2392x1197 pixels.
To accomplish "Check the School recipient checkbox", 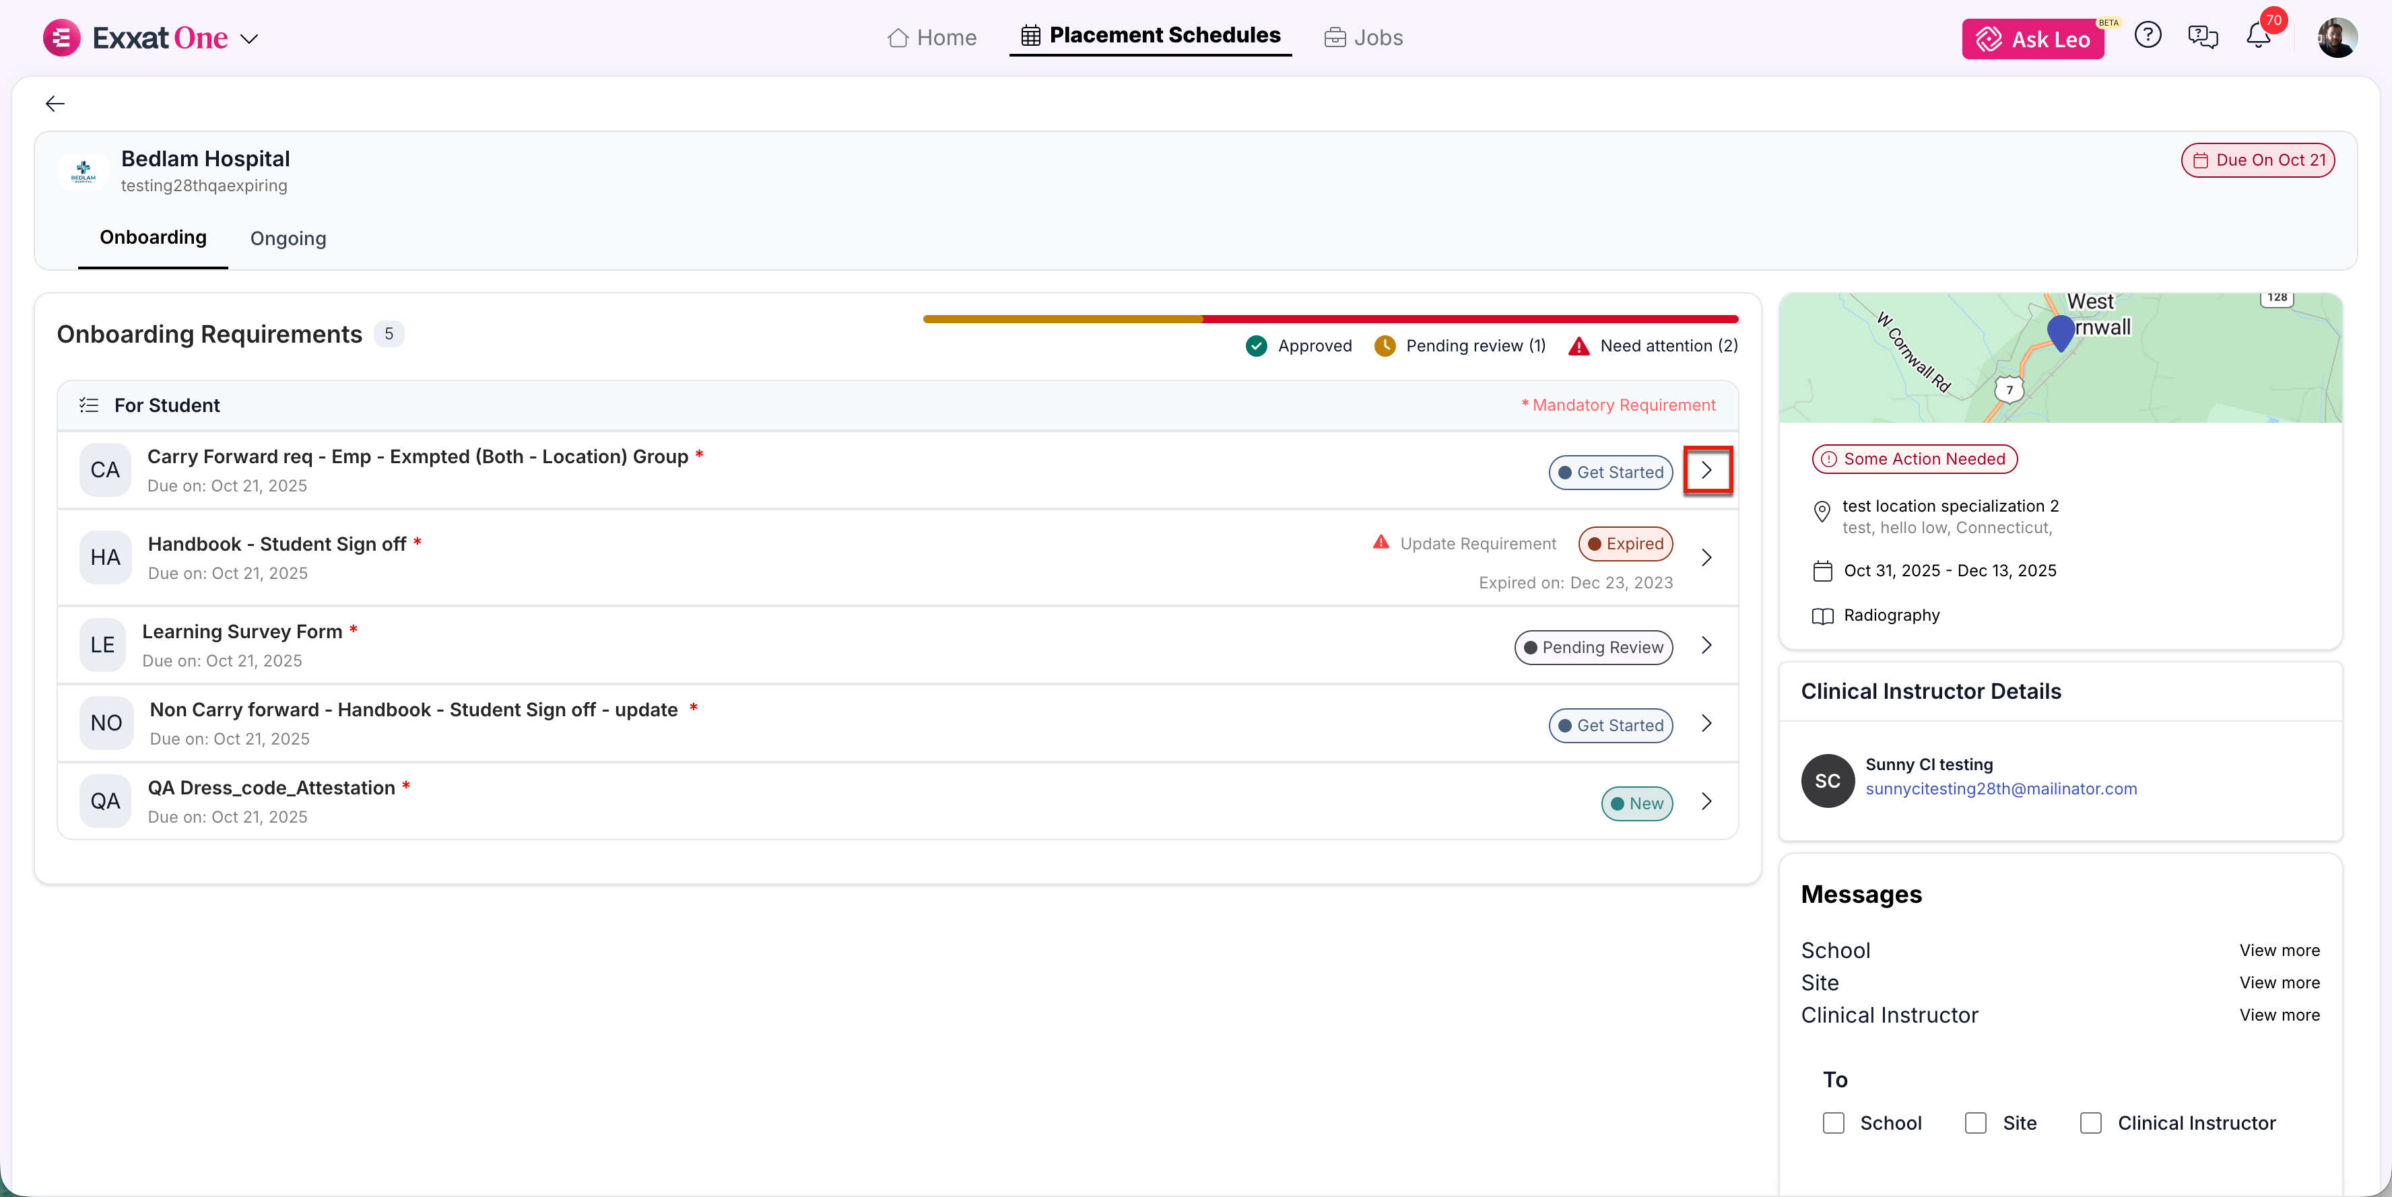I will [1833, 1123].
